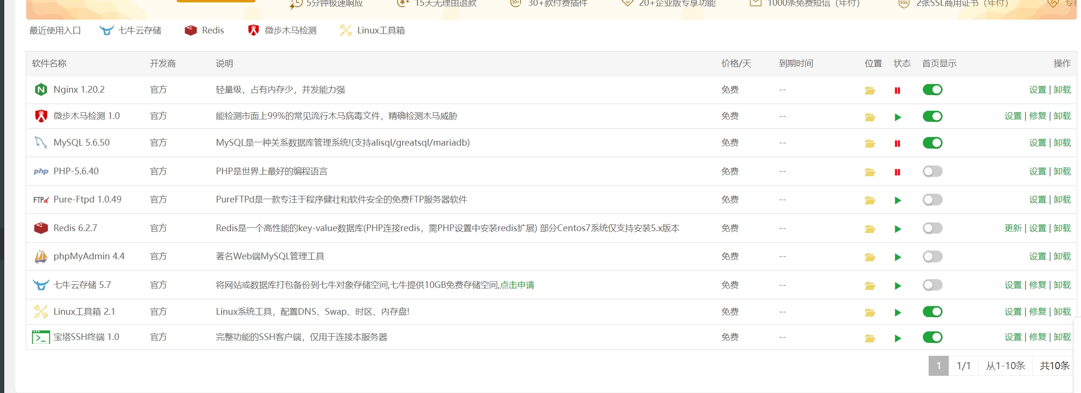1081x393 pixels.
Task: Click 卸载 for Nginx 1.20.2
Action: pyautogui.click(x=1062, y=90)
